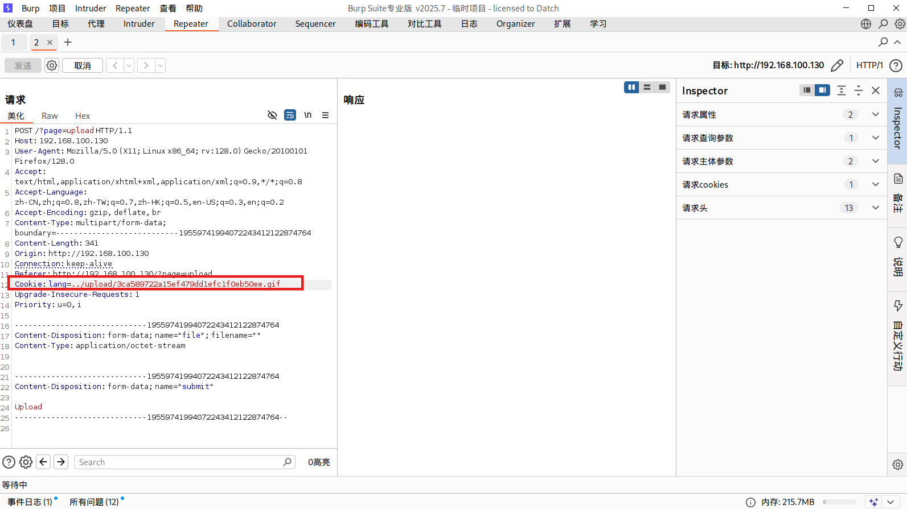Select combined tabbed request/response layout
Viewport: 907px width, 509px height.
pos(662,87)
